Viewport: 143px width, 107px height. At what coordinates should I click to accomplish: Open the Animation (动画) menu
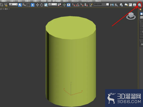click(x=49, y=1)
